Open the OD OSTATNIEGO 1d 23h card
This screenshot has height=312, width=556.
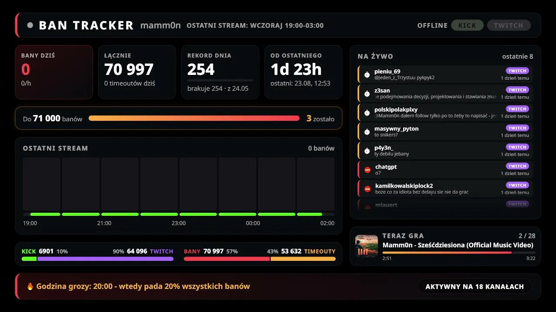303,72
